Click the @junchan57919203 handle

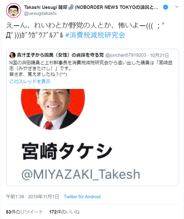[x=126, y=55]
